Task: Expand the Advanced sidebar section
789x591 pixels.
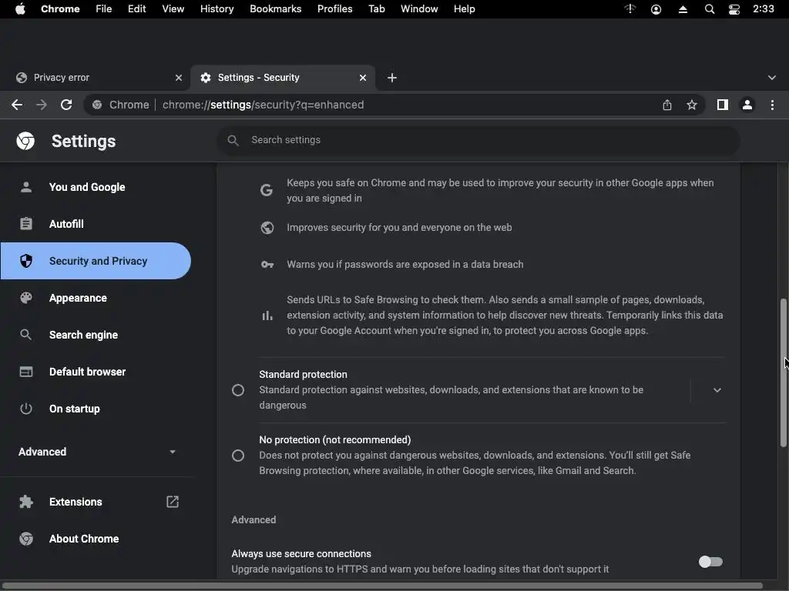Action: point(97,452)
